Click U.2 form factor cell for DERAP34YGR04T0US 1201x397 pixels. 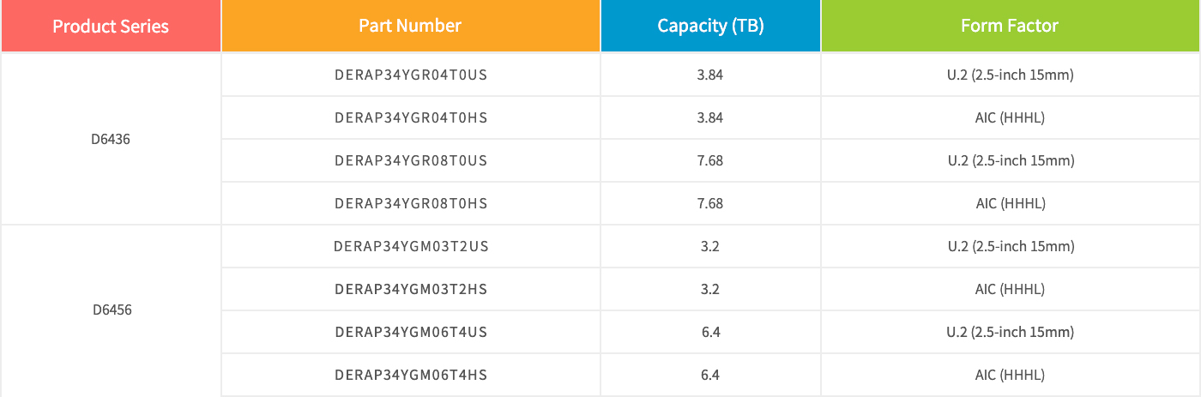point(1010,75)
